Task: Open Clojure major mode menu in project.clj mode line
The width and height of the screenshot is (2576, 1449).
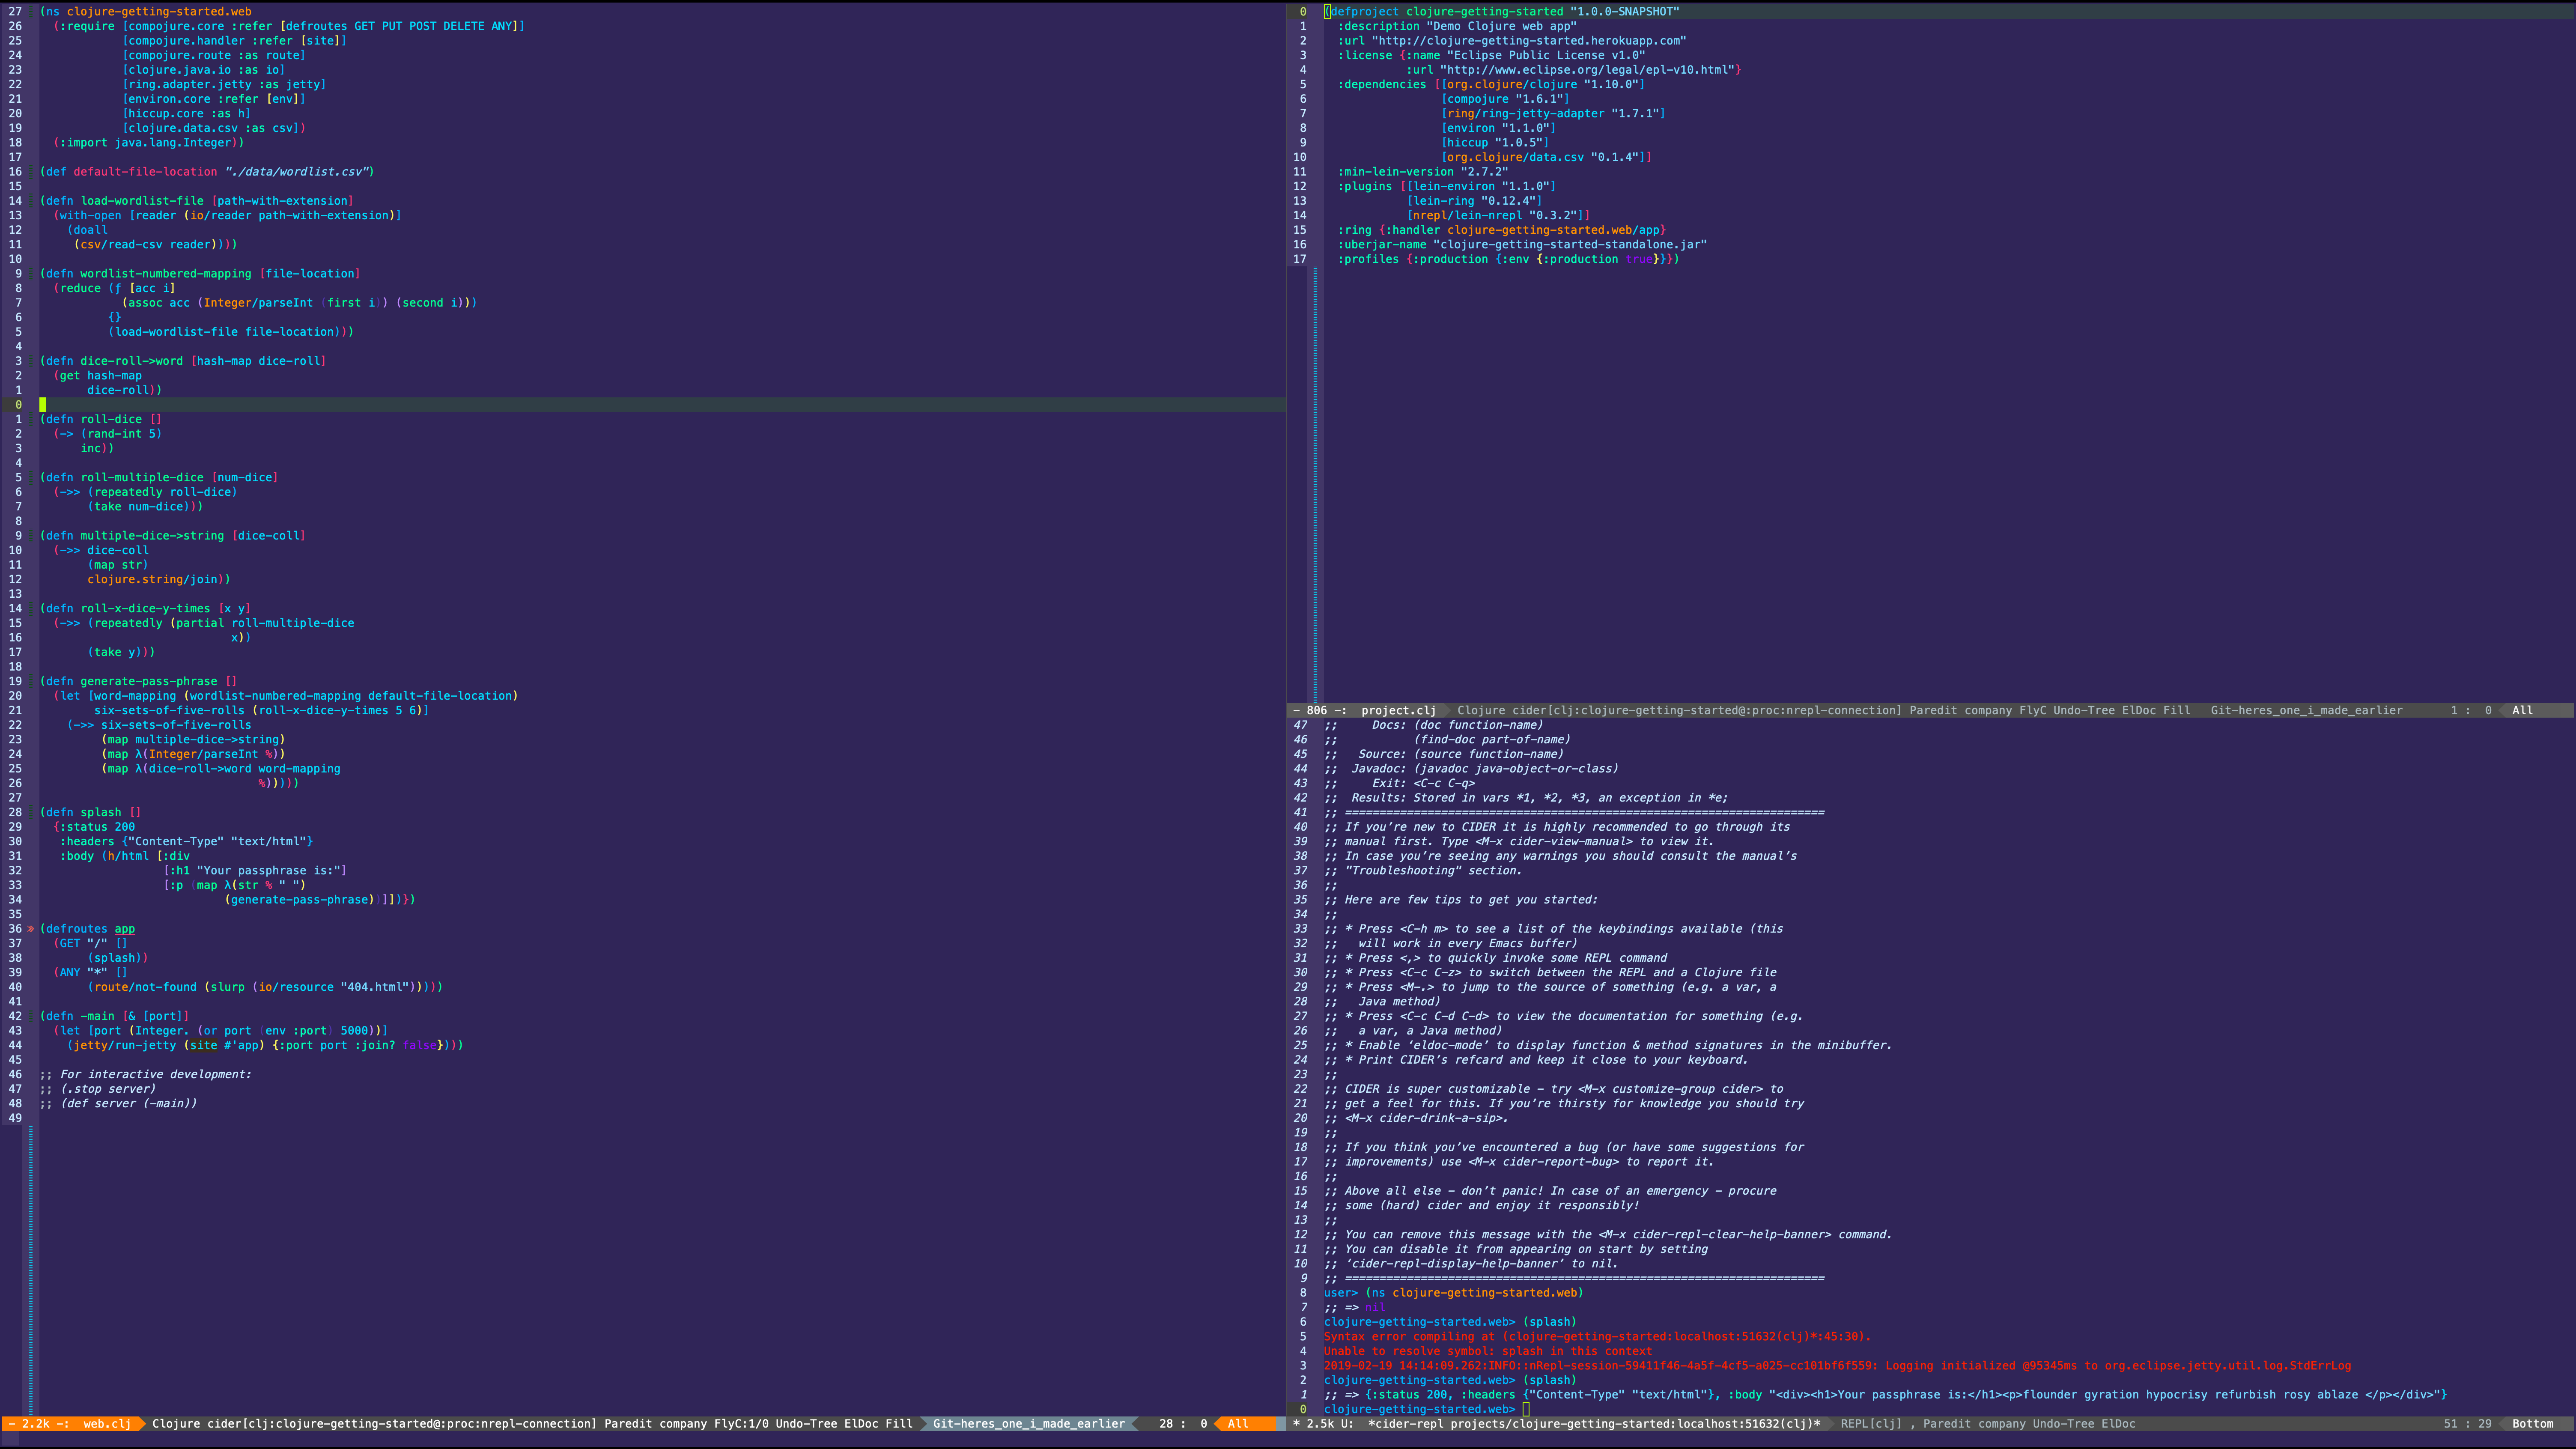Action: pyautogui.click(x=1483, y=711)
